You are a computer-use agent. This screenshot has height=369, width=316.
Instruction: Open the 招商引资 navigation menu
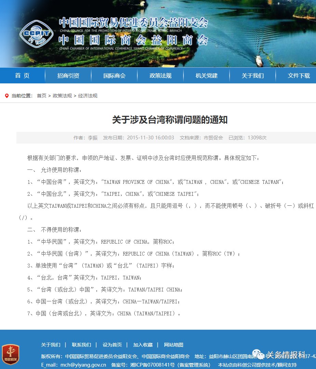click(68, 76)
